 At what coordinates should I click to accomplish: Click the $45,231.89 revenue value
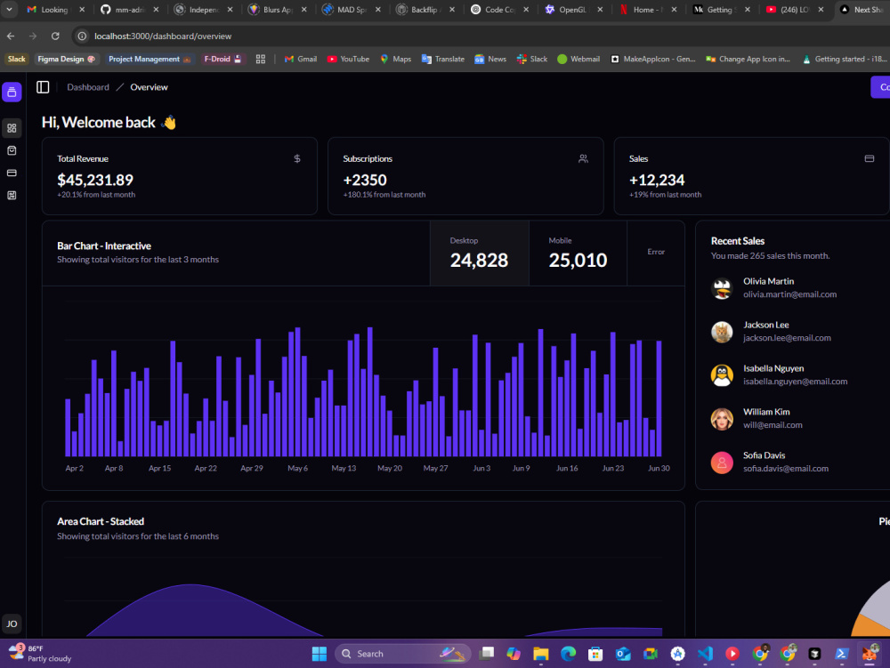[95, 181]
